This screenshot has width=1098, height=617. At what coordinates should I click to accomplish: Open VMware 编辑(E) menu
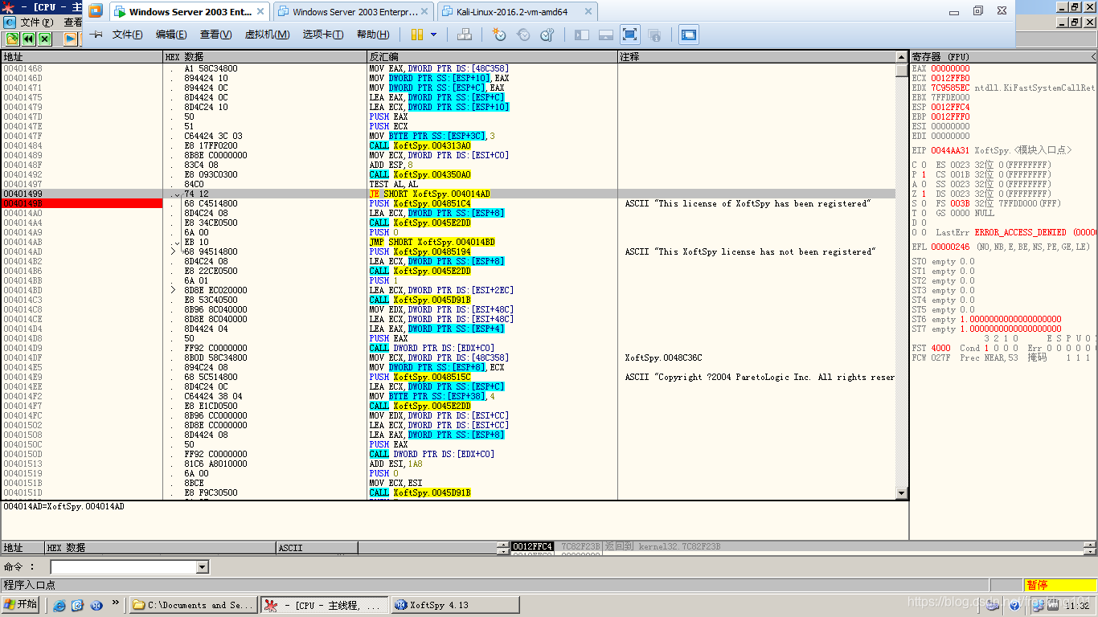pyautogui.click(x=171, y=35)
